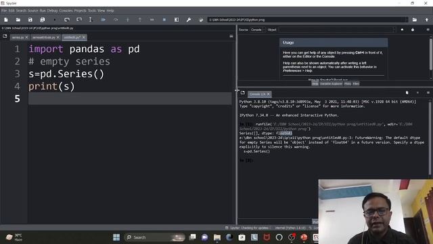Viewport: 433px width, 244px height.
Task: Select the Help pane tab
Action: tap(315, 83)
